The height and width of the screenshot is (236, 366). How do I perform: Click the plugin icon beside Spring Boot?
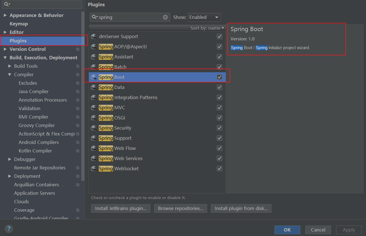(x=94, y=77)
